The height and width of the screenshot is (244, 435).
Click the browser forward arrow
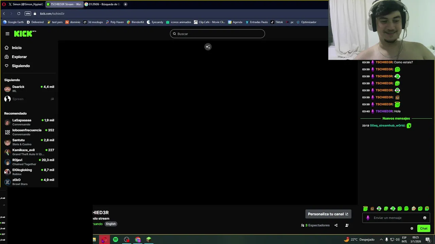(x=11, y=14)
